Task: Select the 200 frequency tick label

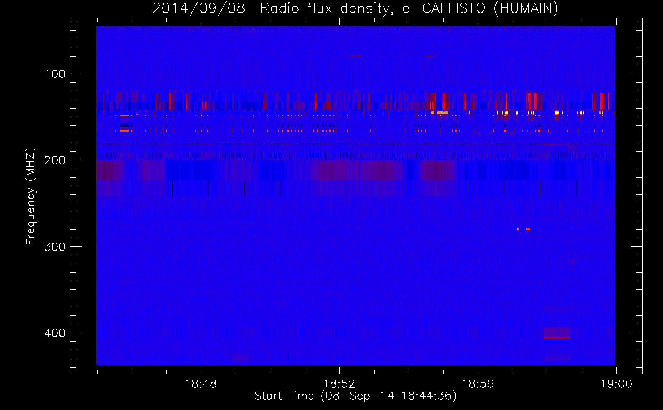Action: coord(55,160)
